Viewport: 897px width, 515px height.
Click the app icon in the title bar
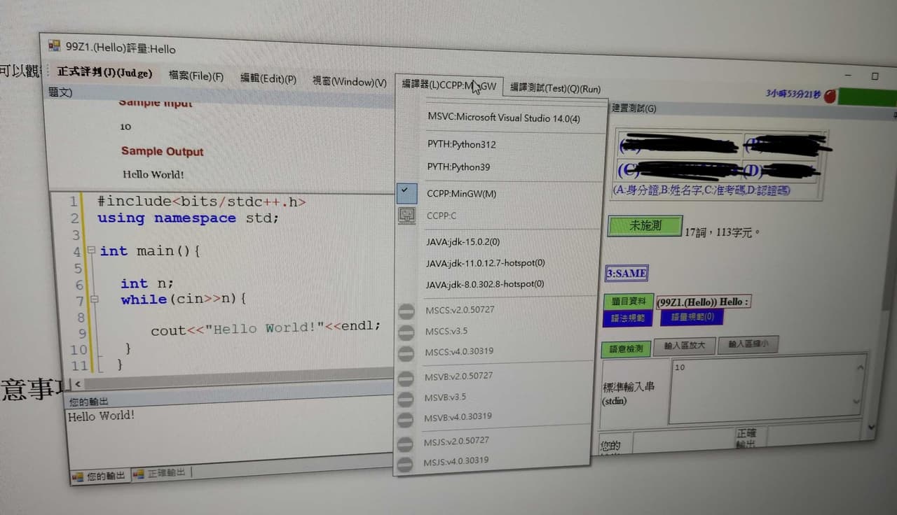(54, 46)
